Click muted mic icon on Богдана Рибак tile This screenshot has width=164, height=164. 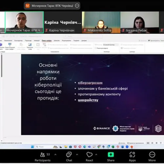click(x=123, y=30)
